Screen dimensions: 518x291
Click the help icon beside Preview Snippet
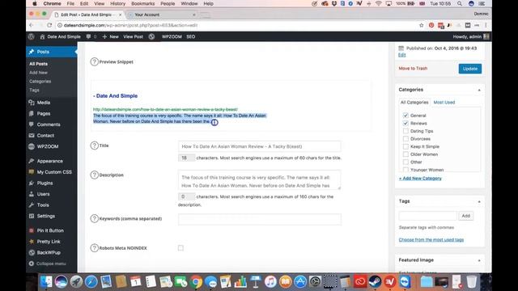tap(94, 61)
